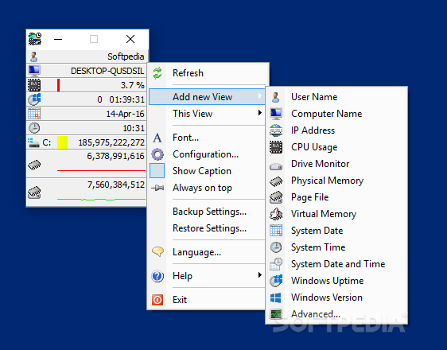Expand the This View submenu arrow
This screenshot has height=350, width=447.
259,113
